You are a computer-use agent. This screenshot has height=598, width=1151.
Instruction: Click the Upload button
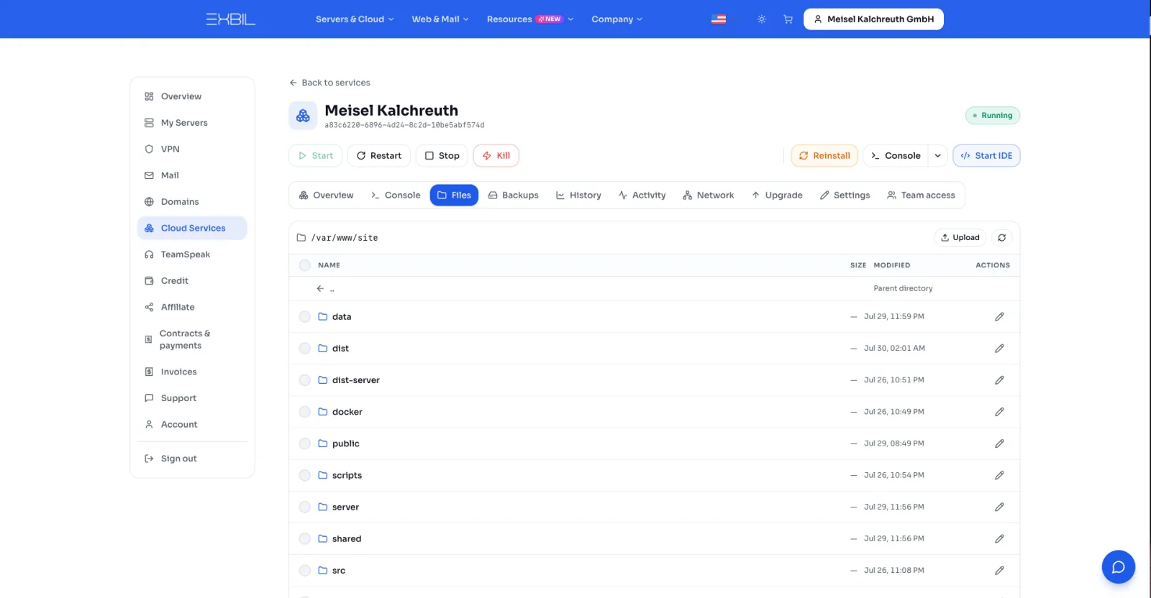[x=960, y=237]
